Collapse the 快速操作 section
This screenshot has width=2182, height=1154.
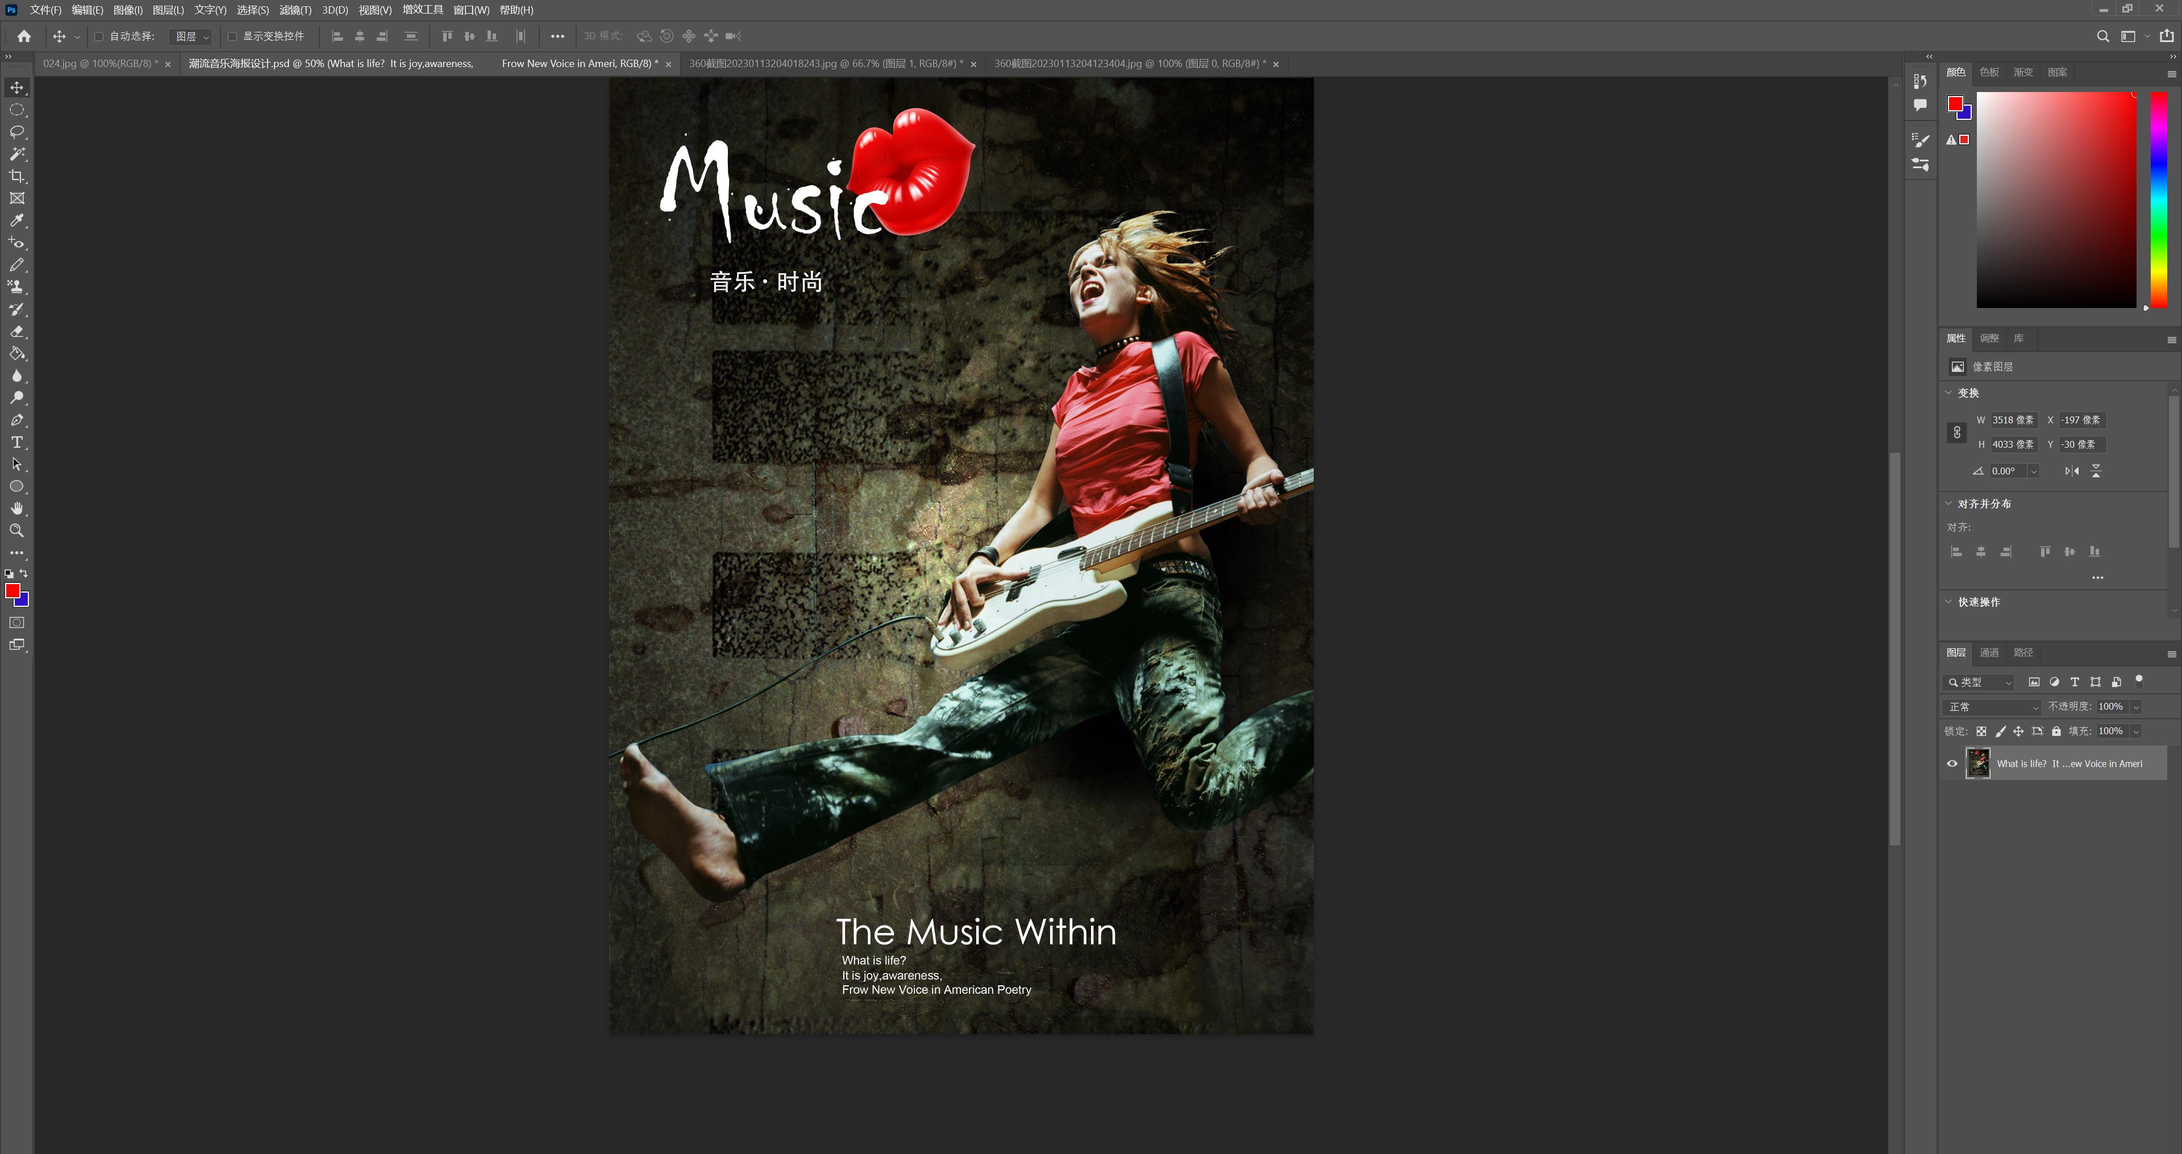[1948, 602]
